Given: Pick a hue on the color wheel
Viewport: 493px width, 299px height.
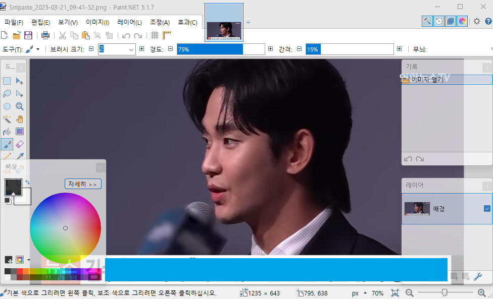Looking at the screenshot, I should (x=65, y=228).
